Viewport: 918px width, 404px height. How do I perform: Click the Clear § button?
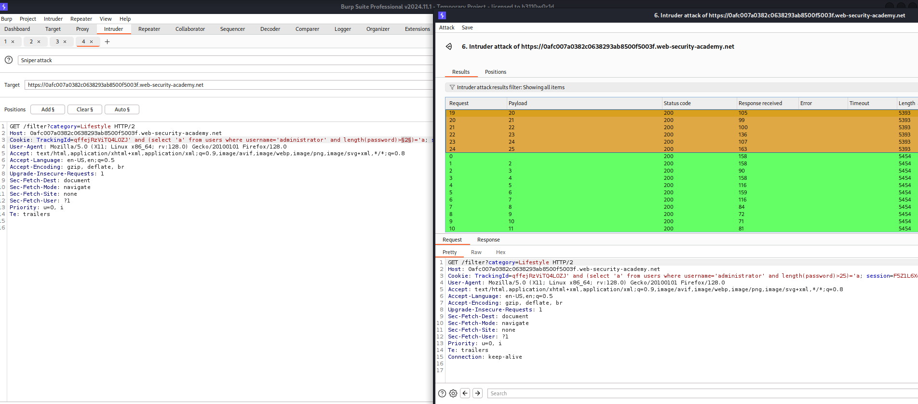[x=85, y=109]
